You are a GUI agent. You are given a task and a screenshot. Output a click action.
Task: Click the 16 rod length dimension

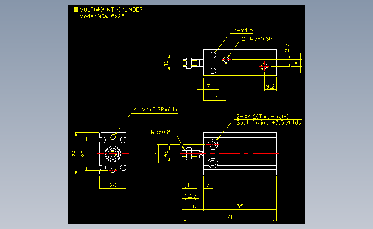193,206
